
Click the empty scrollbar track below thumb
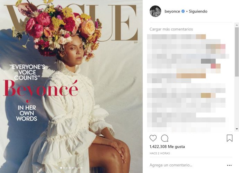click(237, 102)
